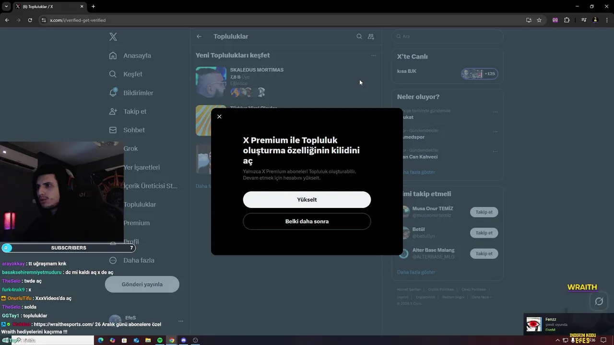614x345 pixels.
Task: Open OBS Studio from taskbar
Action: point(195,340)
